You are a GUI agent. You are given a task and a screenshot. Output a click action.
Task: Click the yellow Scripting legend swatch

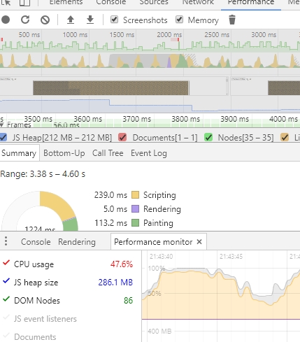pyautogui.click(x=135, y=194)
